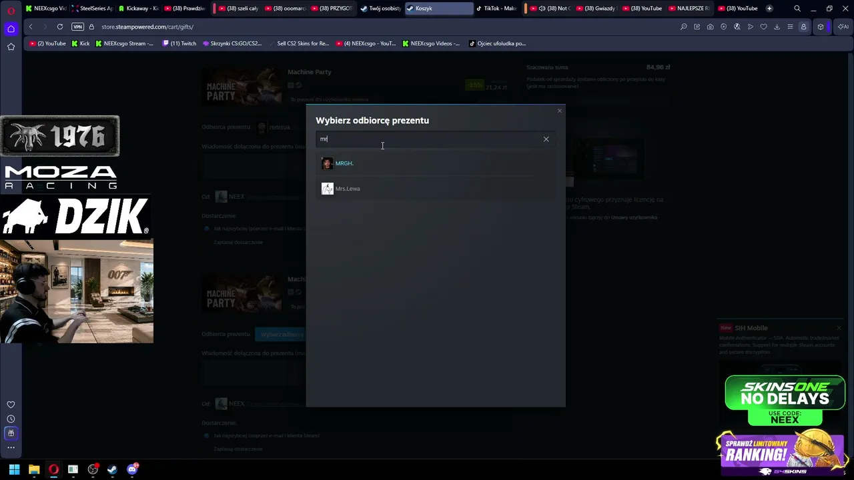Open the NEEXcsgo Videos bookmark
The width and height of the screenshot is (854, 480).
pyautogui.click(x=432, y=43)
